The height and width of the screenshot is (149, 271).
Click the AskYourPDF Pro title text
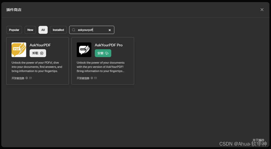[109, 45]
